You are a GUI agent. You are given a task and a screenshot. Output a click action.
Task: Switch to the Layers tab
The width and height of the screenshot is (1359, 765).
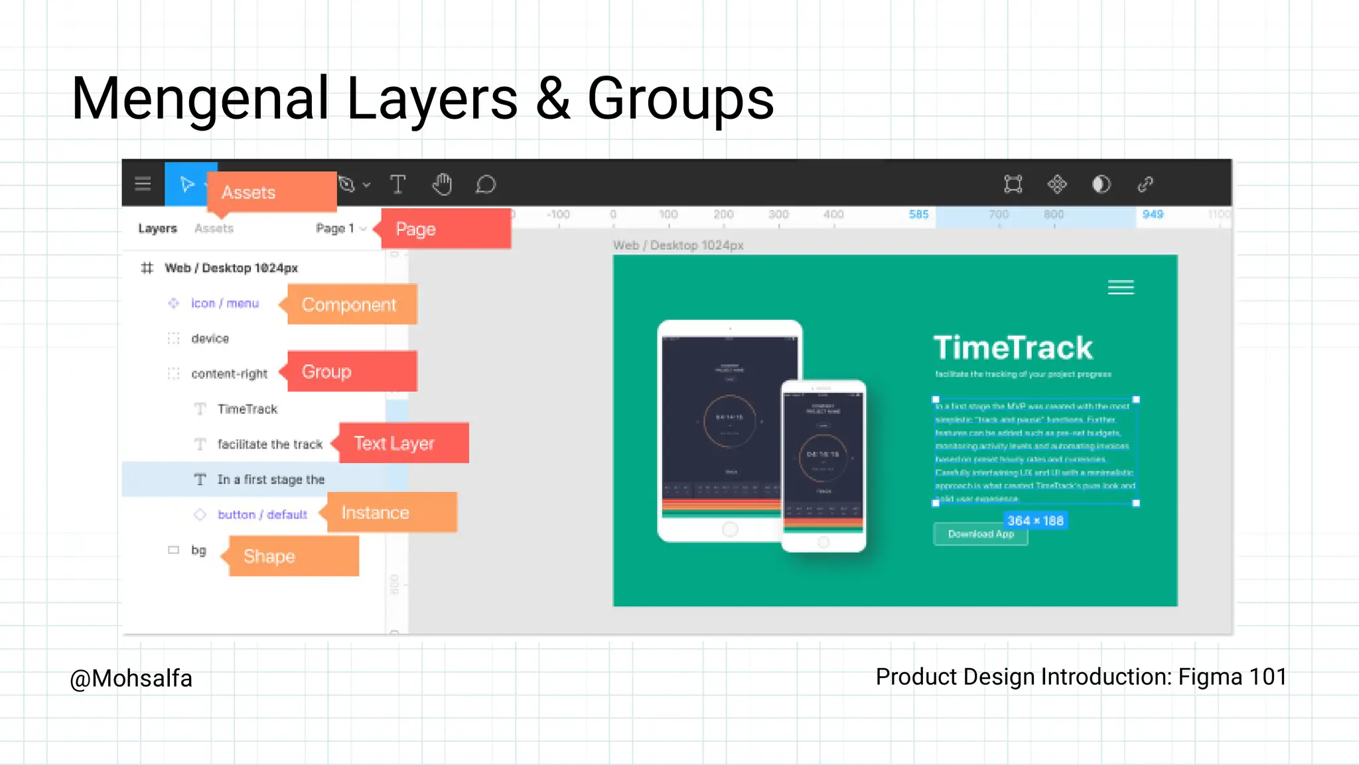[157, 228]
